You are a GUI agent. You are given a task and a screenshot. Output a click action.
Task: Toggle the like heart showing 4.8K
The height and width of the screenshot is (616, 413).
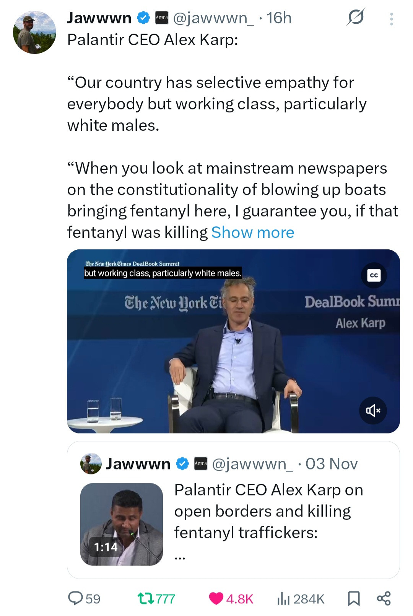[216, 598]
